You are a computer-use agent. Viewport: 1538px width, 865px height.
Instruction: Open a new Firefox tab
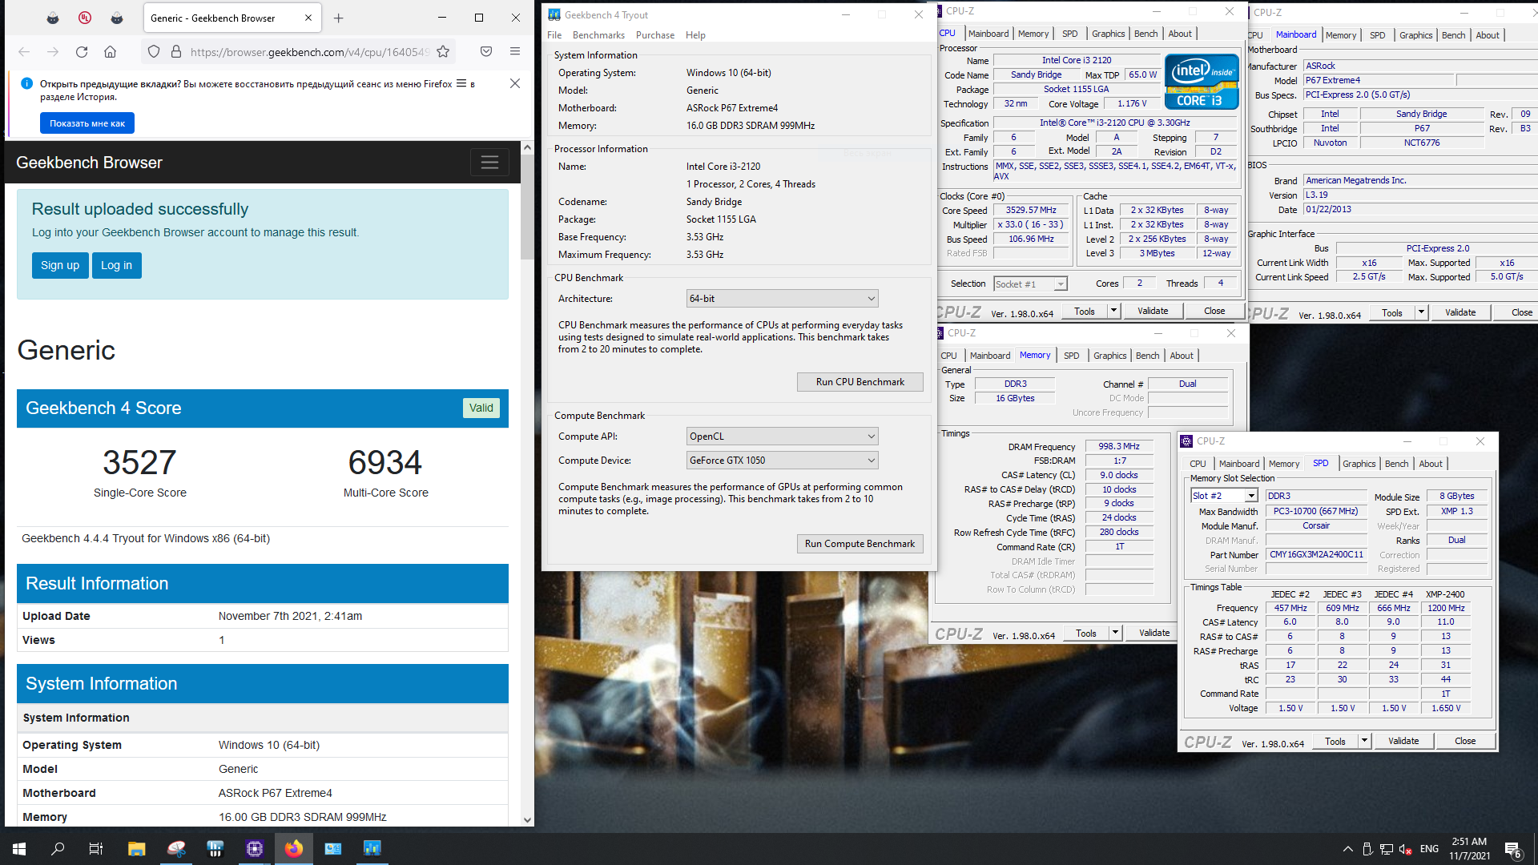click(339, 18)
